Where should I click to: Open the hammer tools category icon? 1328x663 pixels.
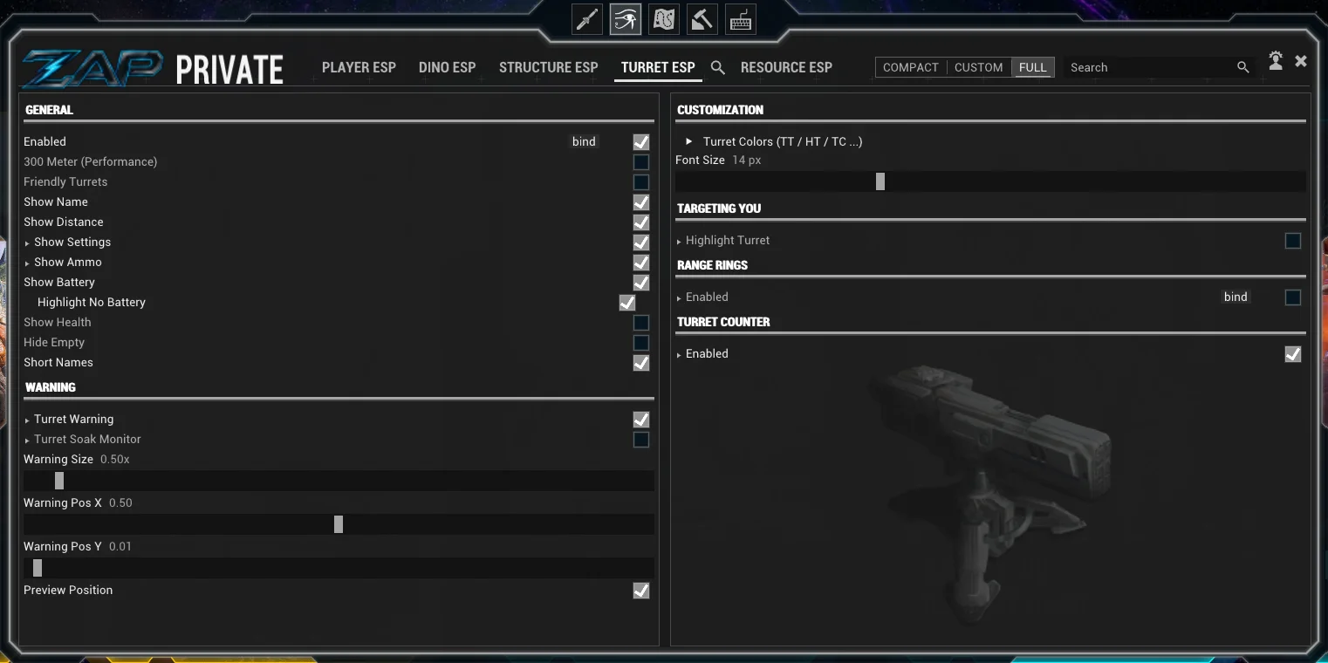tap(702, 19)
